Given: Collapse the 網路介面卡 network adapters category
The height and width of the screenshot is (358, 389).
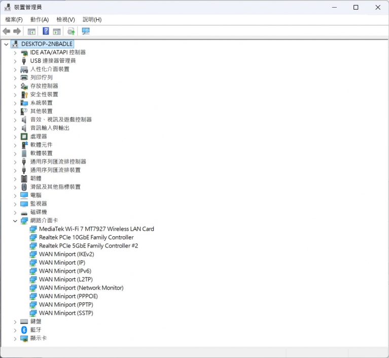Looking at the screenshot, I should [15, 221].
